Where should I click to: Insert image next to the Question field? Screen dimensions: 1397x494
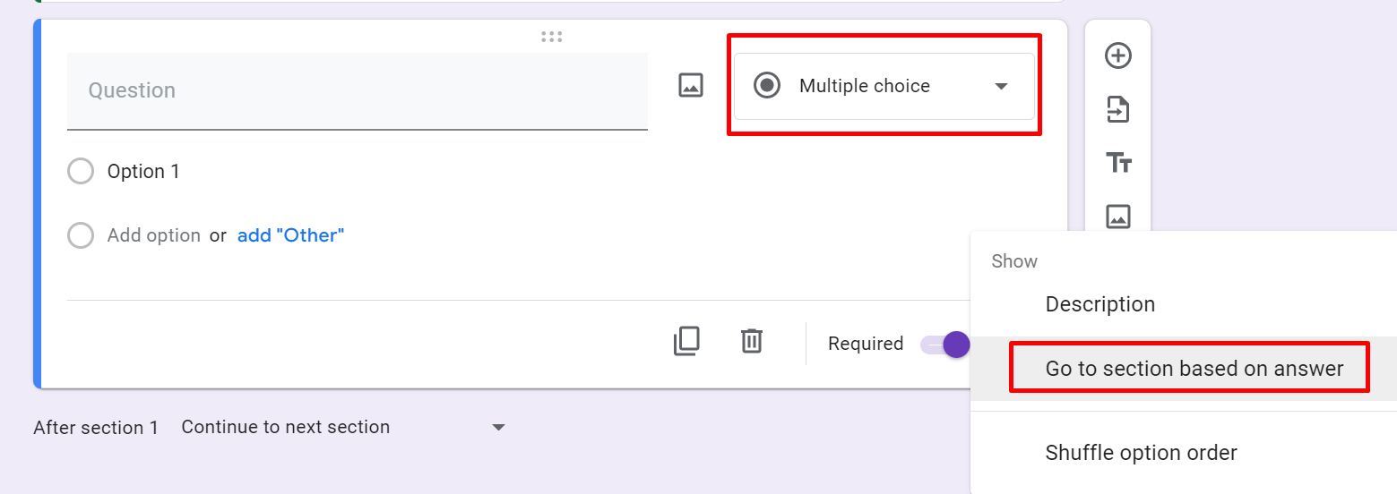690,86
